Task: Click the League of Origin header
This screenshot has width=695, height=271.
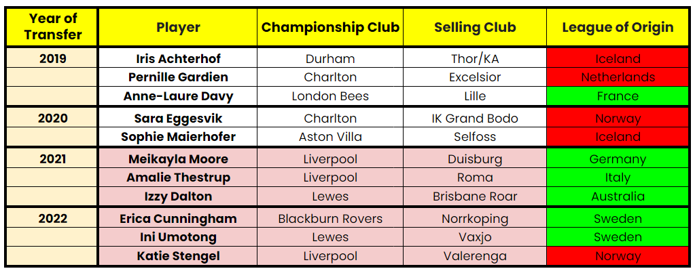Action: click(x=618, y=28)
